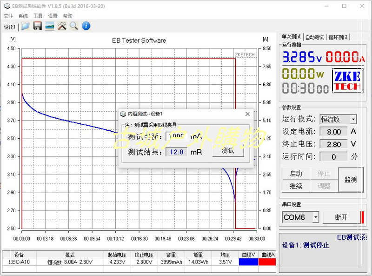Expand the COM6 serial port dropdown

(316, 217)
